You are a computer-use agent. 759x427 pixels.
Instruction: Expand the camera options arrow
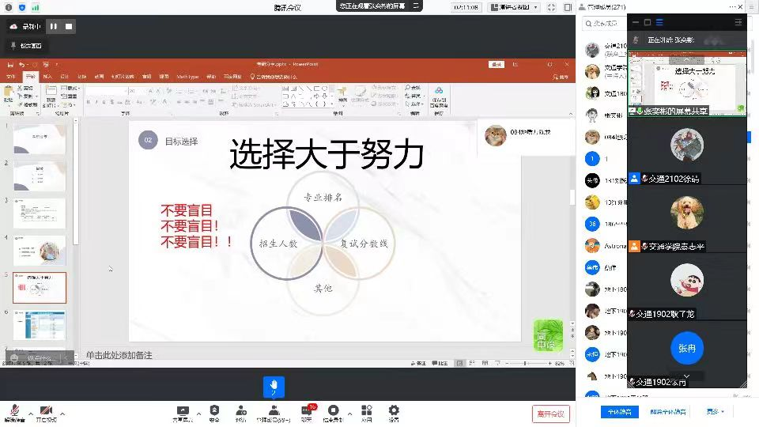click(x=62, y=413)
